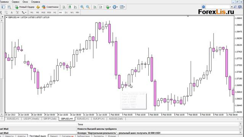This screenshot has width=244, height=137.
Task: Expand the periods clock dropdown arrow
Action: pos(117,7)
